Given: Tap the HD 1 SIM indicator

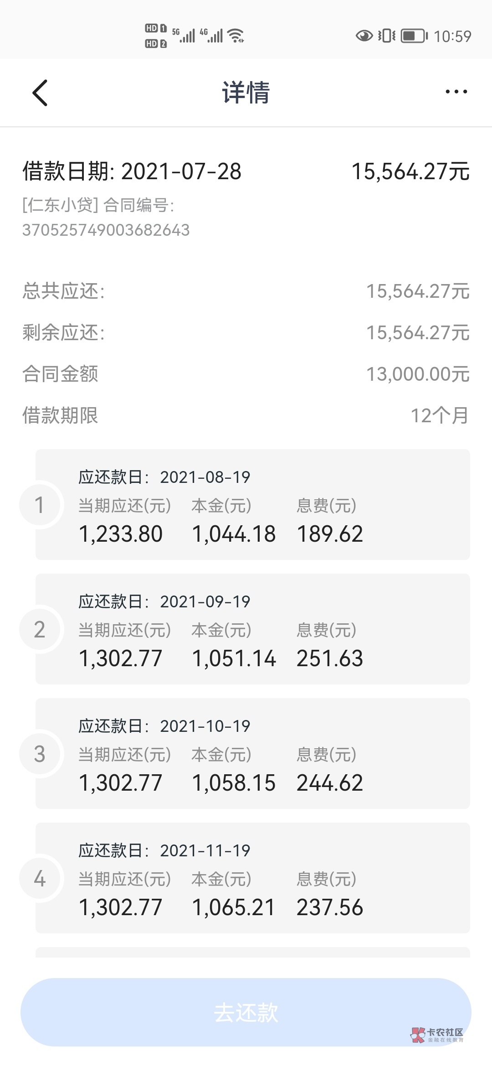Looking at the screenshot, I should tap(156, 28).
